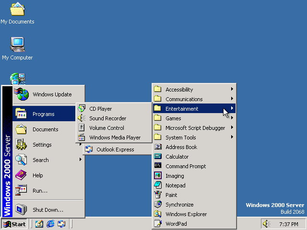Click the Show Desktop quick launch icon
The image size is (307, 230).
[x=39, y=224]
